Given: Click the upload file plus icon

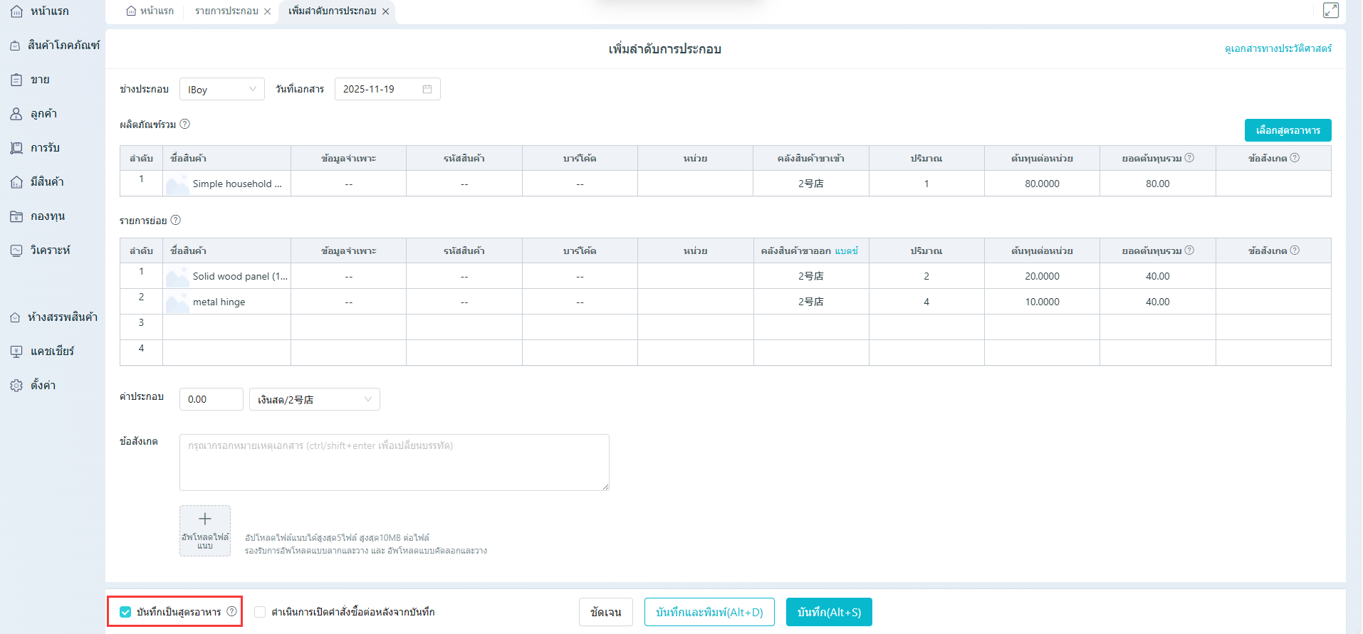Looking at the screenshot, I should 205,519.
